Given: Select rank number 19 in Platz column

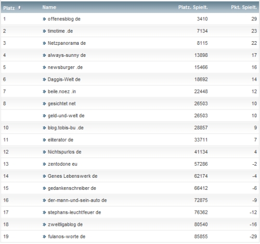Looking at the screenshot, I should point(6,237).
